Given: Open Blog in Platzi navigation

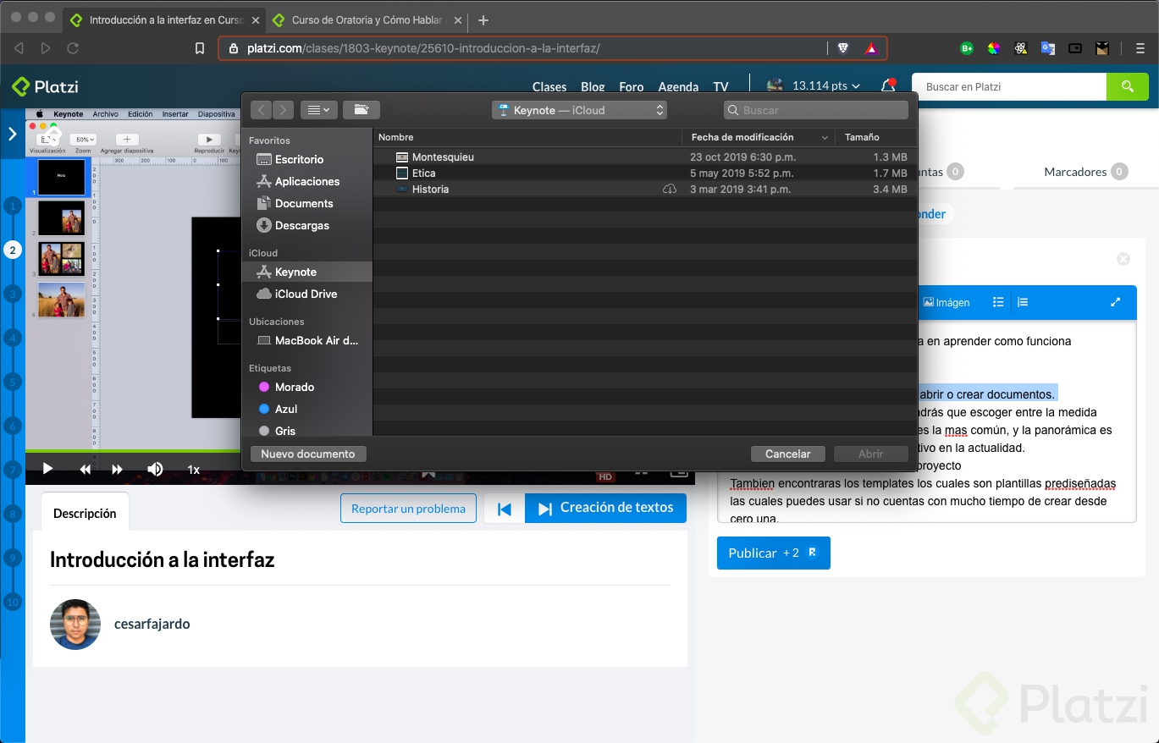Looking at the screenshot, I should [x=593, y=86].
